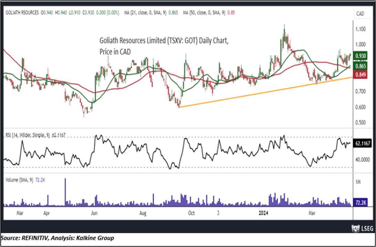
Task: Click the Jun label on time axis
Action: point(94,213)
